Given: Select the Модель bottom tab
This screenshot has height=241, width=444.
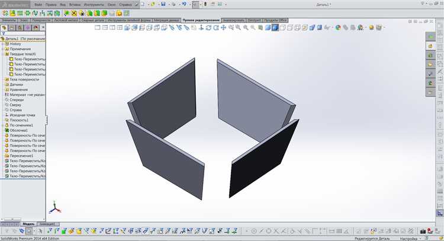Looking at the screenshot, I should 28,224.
